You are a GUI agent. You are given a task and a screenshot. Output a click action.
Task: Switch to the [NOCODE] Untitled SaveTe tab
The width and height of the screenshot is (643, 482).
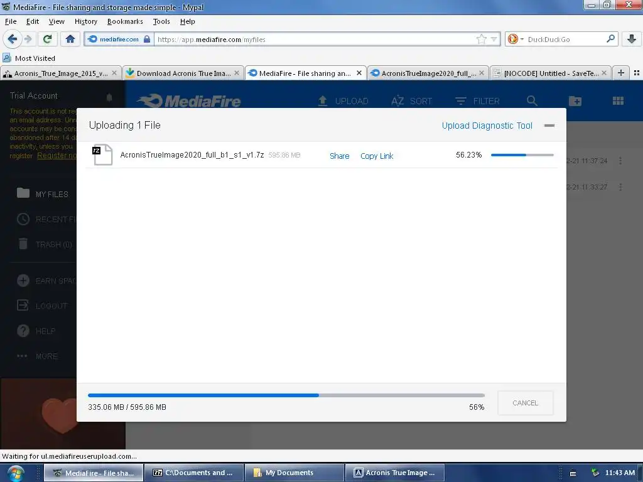(551, 73)
